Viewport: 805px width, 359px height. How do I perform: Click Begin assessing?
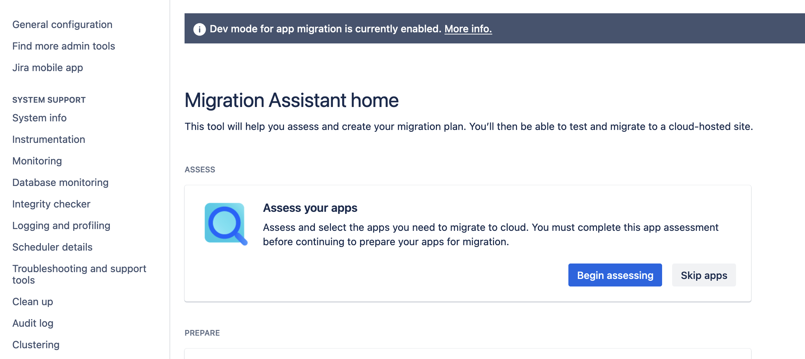pyautogui.click(x=615, y=275)
